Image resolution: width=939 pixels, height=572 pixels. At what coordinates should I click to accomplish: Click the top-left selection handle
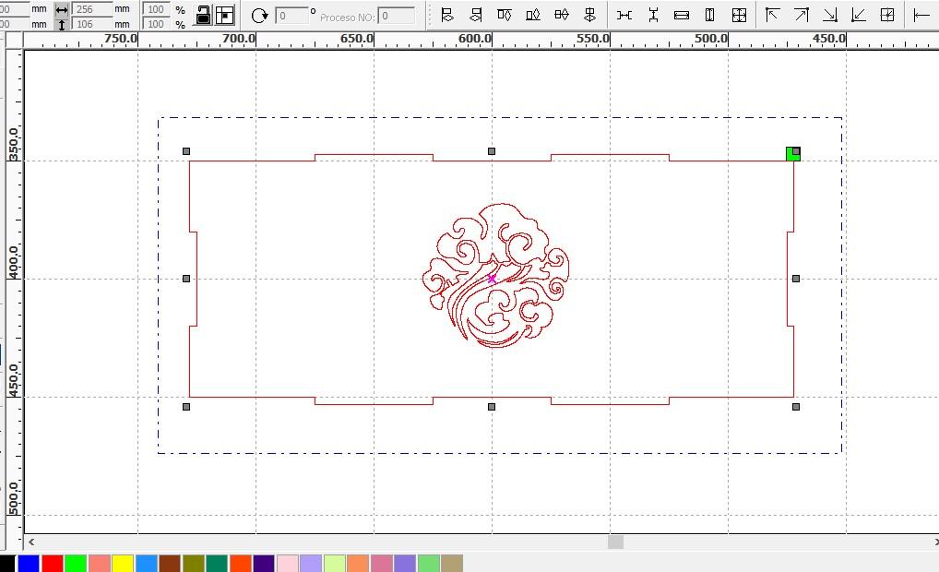click(x=186, y=151)
